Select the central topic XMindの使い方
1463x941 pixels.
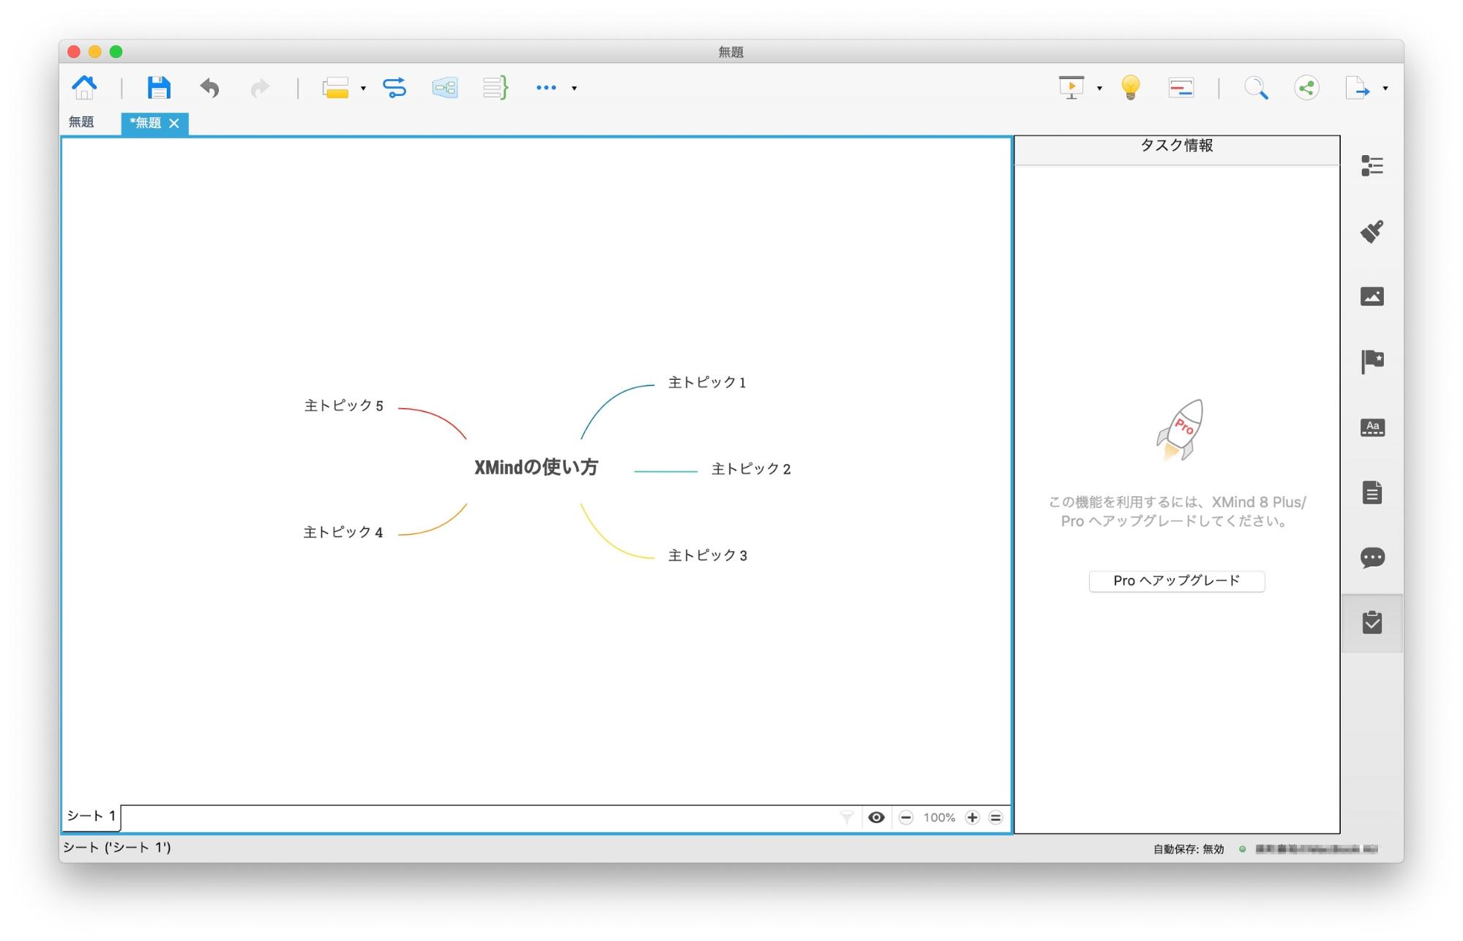(x=536, y=468)
